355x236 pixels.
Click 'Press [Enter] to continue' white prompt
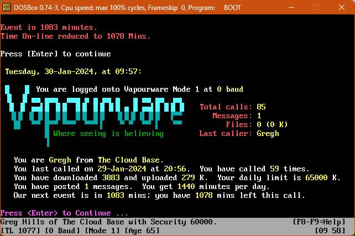click(x=56, y=54)
